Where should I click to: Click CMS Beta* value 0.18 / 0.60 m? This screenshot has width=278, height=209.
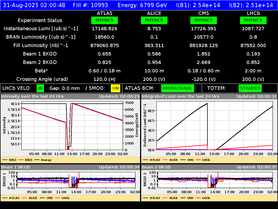[204, 71]
